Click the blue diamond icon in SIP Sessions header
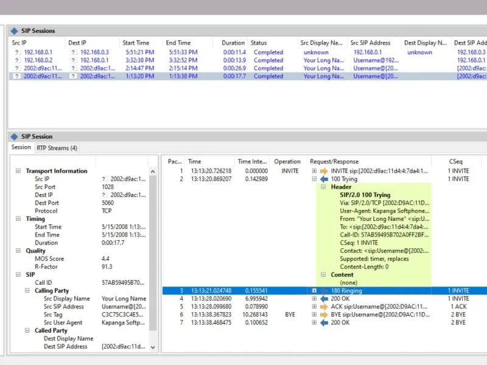 point(15,31)
